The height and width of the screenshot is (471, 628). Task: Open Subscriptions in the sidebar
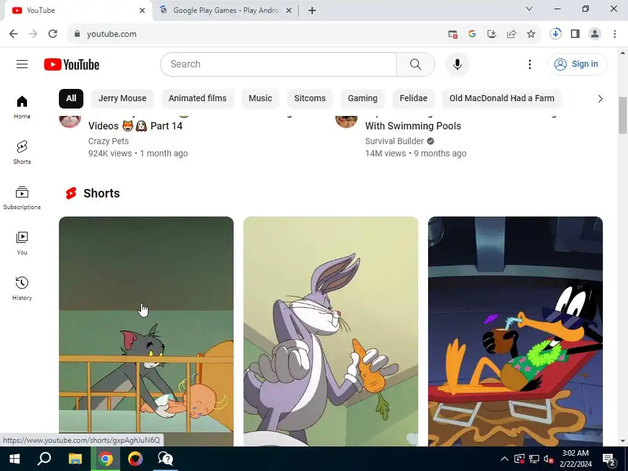click(x=22, y=198)
